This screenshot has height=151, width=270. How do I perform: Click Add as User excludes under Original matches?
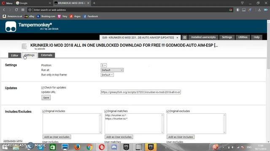[x=119, y=137]
